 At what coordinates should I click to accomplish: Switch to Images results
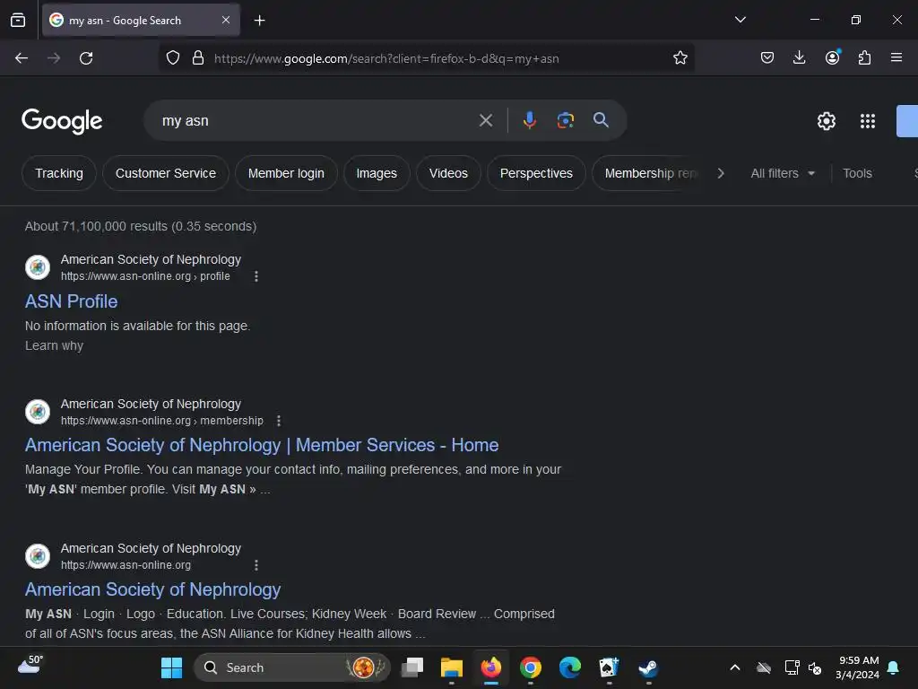377,173
